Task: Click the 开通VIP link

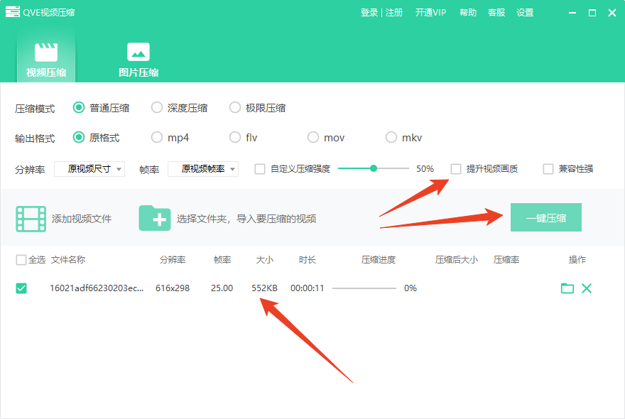Action: click(430, 13)
